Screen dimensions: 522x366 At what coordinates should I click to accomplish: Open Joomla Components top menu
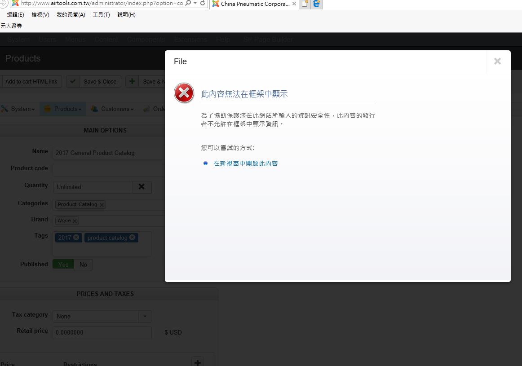point(146,39)
